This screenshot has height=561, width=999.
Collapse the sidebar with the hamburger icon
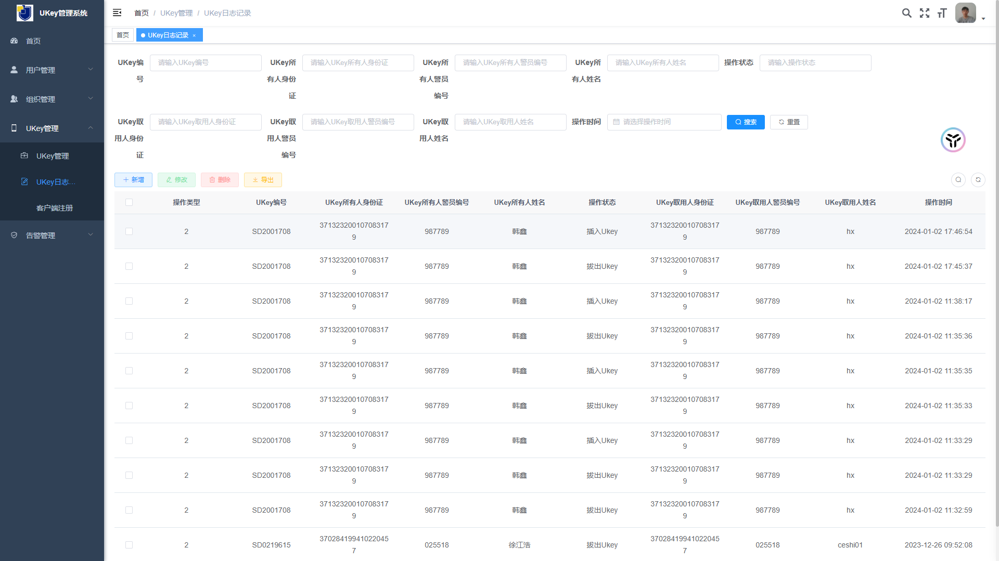[x=117, y=13]
